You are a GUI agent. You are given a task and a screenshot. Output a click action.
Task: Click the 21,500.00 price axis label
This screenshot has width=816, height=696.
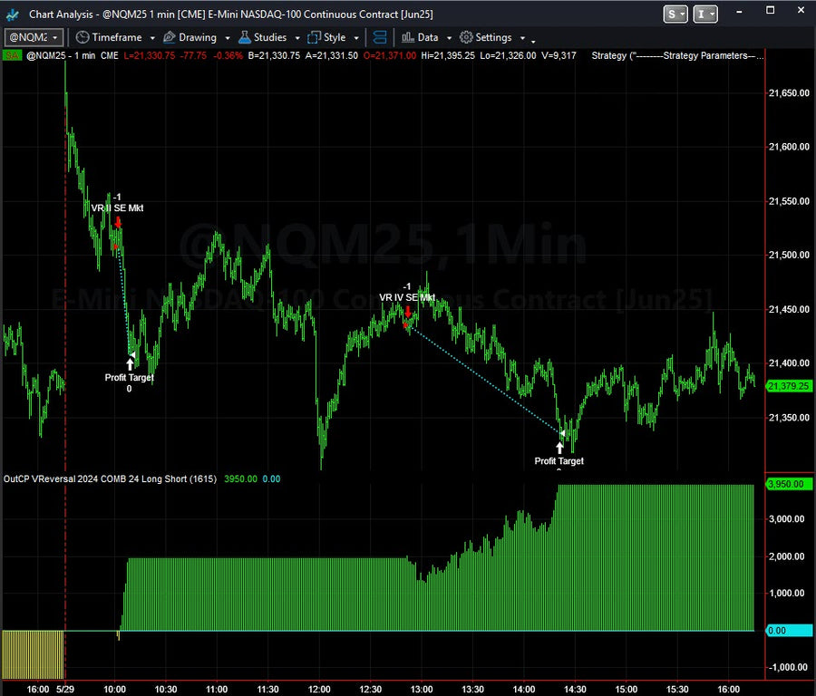click(789, 255)
